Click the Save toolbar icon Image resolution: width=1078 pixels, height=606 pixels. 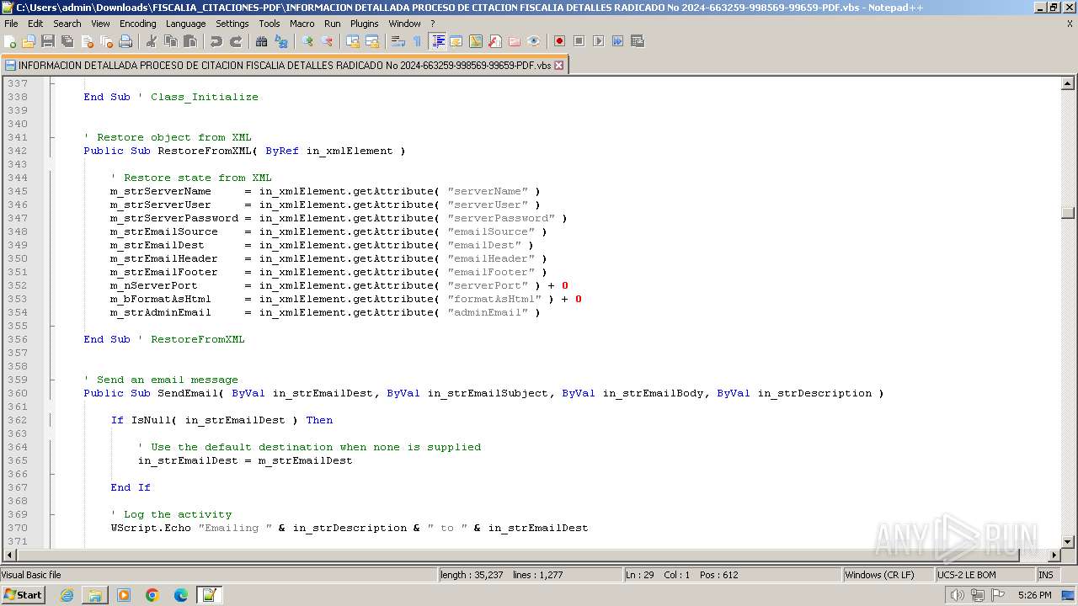[x=48, y=41]
